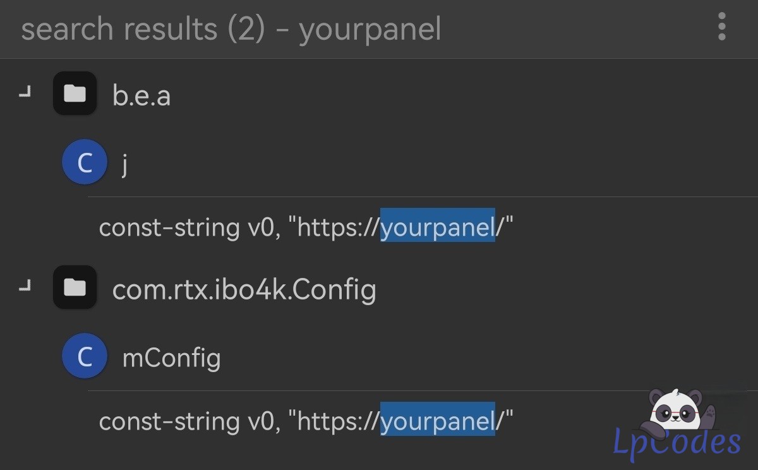Click highlighted yourpanel match under class j
Viewport: 758px width, 470px height.
[x=437, y=227]
